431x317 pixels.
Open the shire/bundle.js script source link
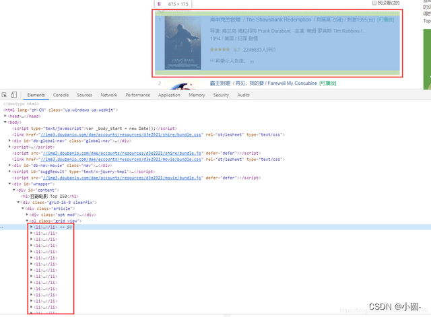(122, 153)
